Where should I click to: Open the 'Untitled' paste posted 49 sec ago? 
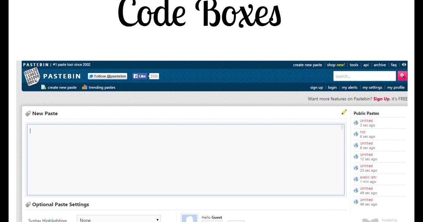(x=366, y=189)
